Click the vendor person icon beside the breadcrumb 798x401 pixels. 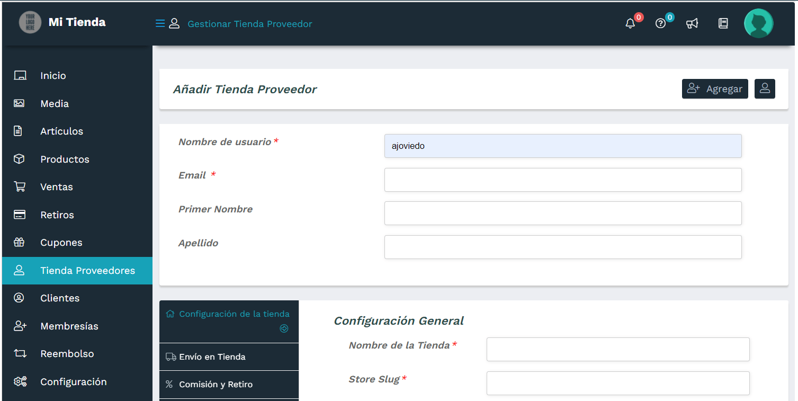coord(174,23)
